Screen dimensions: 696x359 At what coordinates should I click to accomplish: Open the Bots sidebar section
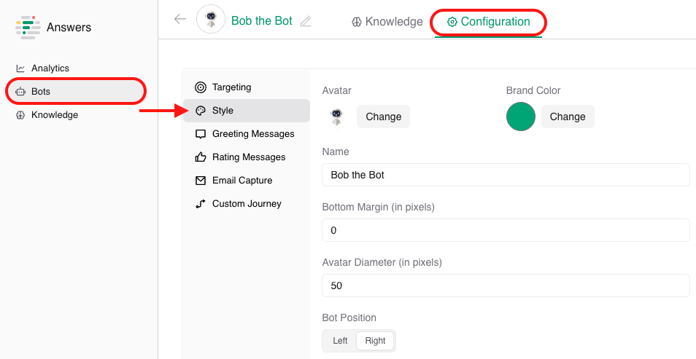[x=41, y=92]
